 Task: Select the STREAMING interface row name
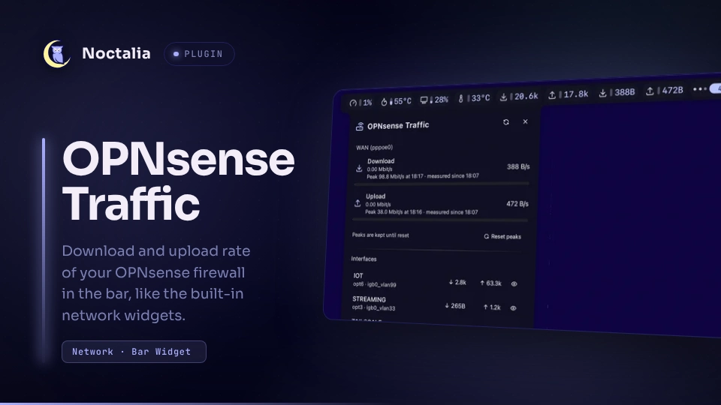click(369, 299)
